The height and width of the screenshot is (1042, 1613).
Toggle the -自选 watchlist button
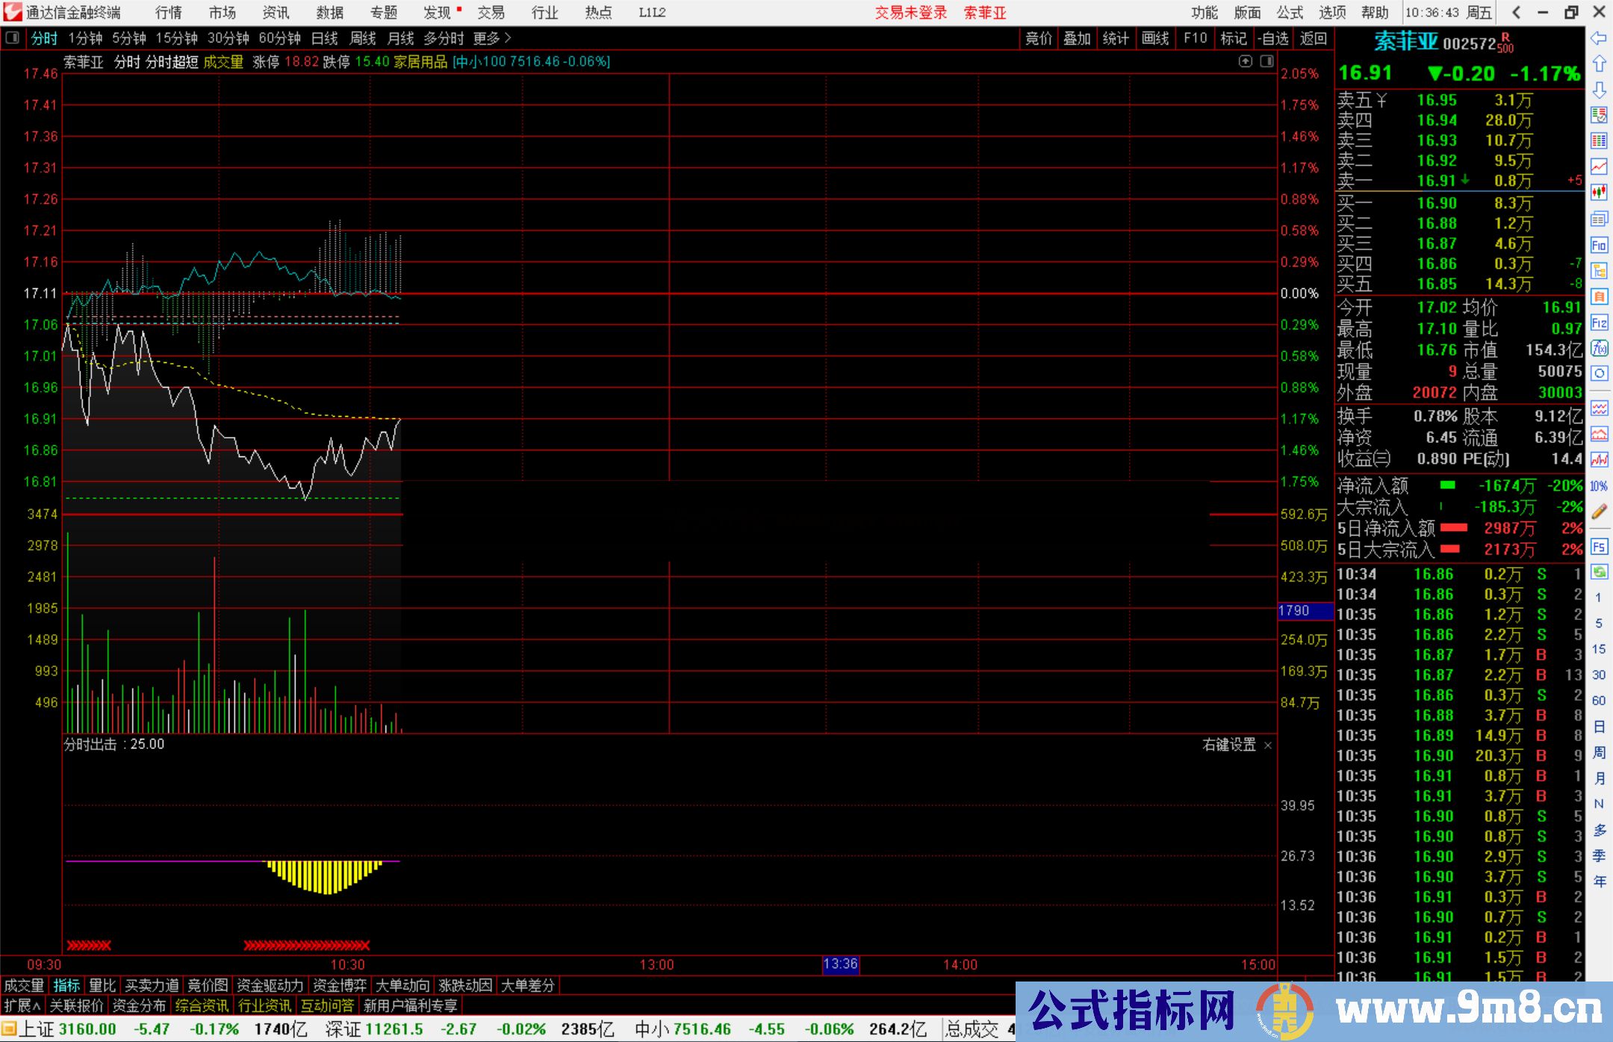point(1272,38)
